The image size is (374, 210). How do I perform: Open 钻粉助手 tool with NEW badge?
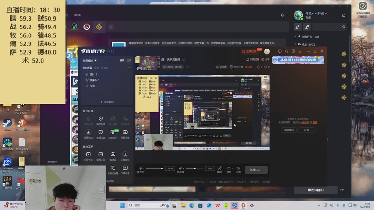113,134
